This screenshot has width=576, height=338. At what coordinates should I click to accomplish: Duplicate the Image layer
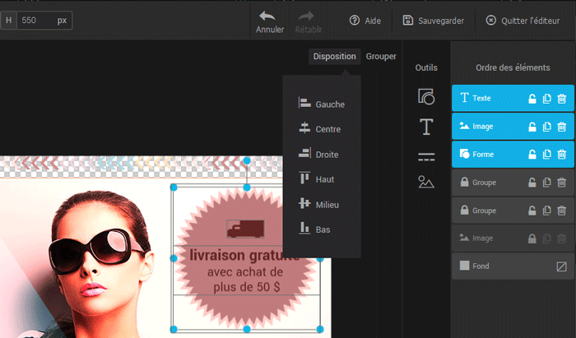547,127
